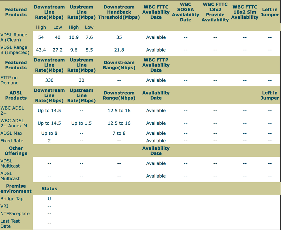Click '12.5 to 16' in WBC ADSL 2+ row
Viewport: 283px width, 231px height.
(119, 111)
